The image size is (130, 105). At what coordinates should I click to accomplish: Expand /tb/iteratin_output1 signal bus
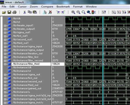(5, 29)
